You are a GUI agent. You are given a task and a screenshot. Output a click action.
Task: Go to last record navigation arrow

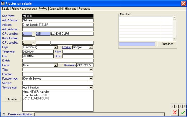click(x=185, y=106)
